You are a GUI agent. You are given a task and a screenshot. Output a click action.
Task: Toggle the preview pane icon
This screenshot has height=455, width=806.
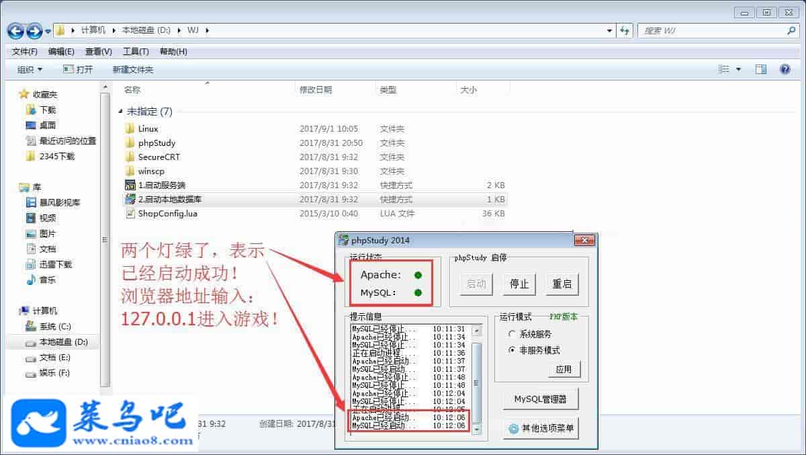[x=761, y=69]
